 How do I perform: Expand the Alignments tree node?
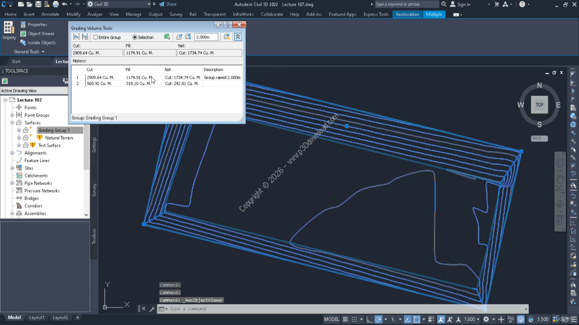point(12,153)
